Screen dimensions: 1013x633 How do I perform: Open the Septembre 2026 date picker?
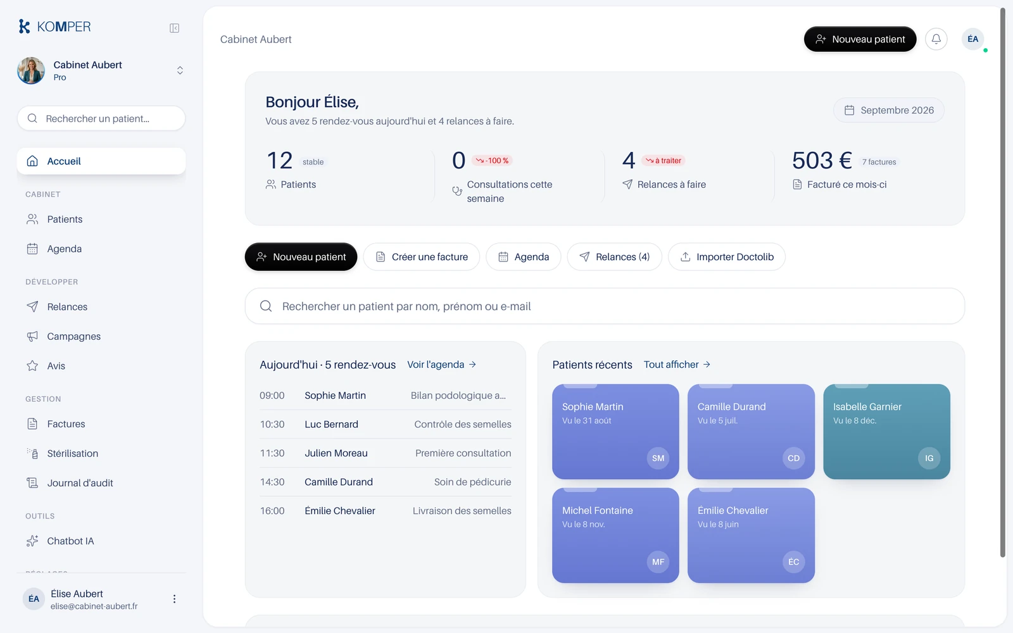pyautogui.click(x=889, y=110)
